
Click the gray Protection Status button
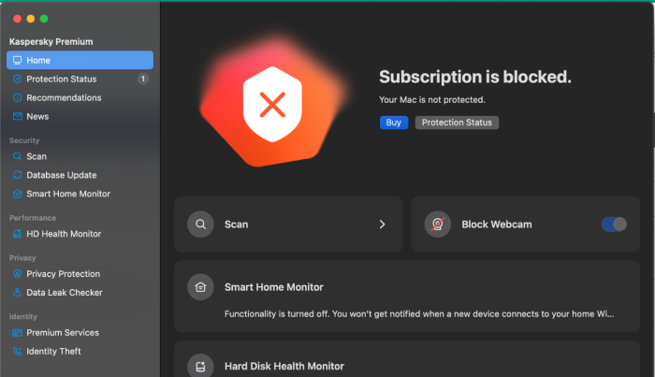(x=457, y=123)
